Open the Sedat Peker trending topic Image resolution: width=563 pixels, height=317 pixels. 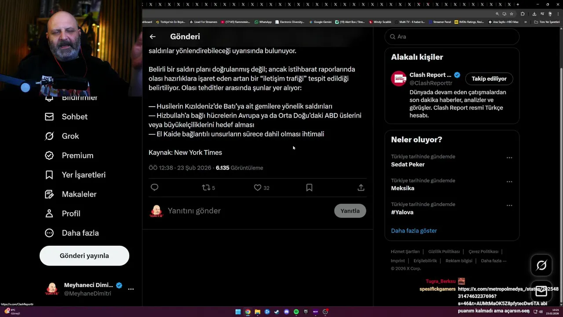tap(408, 164)
